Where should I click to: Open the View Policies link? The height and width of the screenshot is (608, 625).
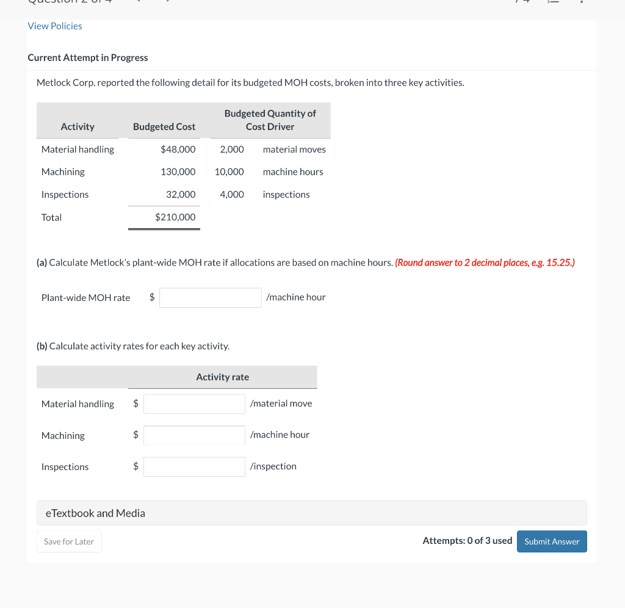(x=54, y=26)
